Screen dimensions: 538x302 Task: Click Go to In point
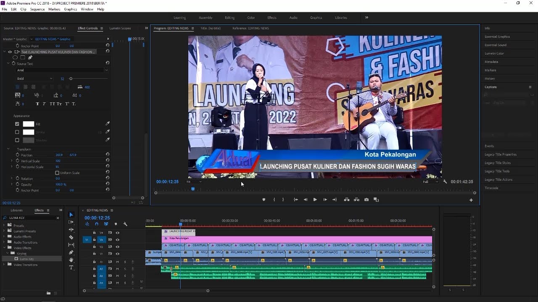(296, 200)
